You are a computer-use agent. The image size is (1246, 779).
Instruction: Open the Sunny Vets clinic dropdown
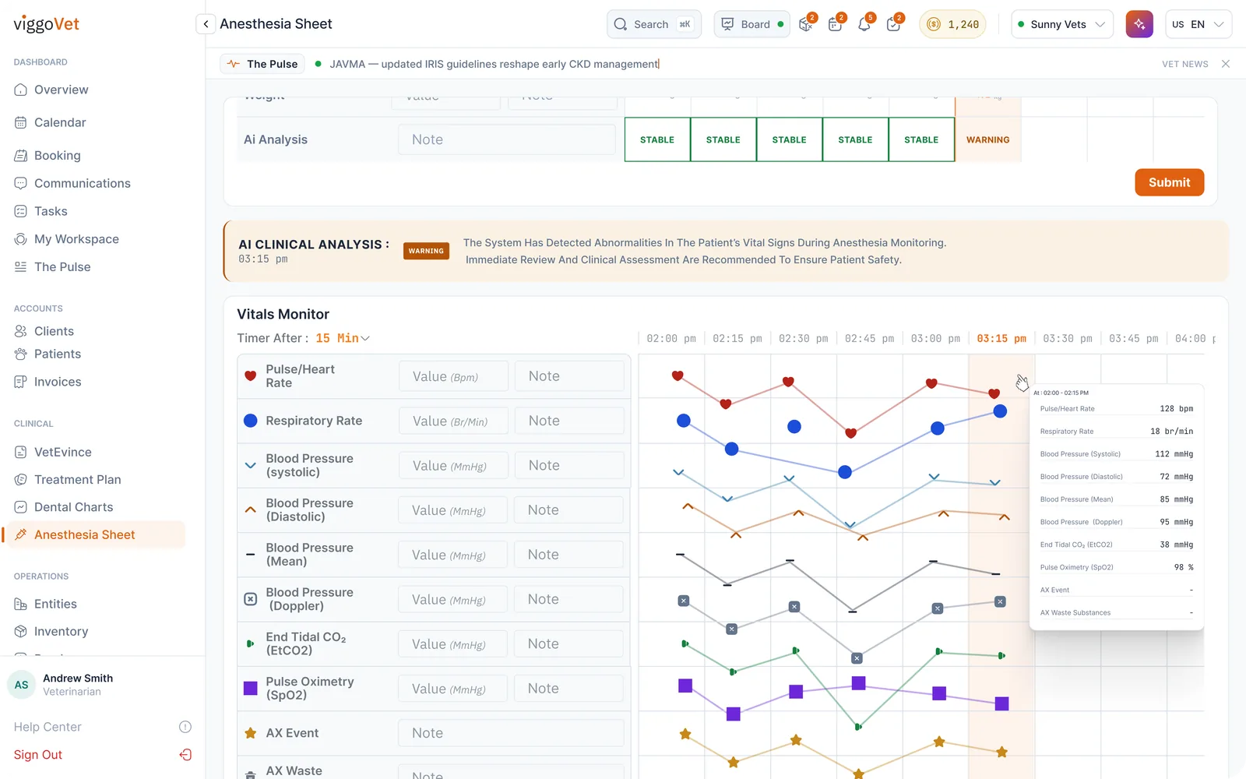[1061, 24]
